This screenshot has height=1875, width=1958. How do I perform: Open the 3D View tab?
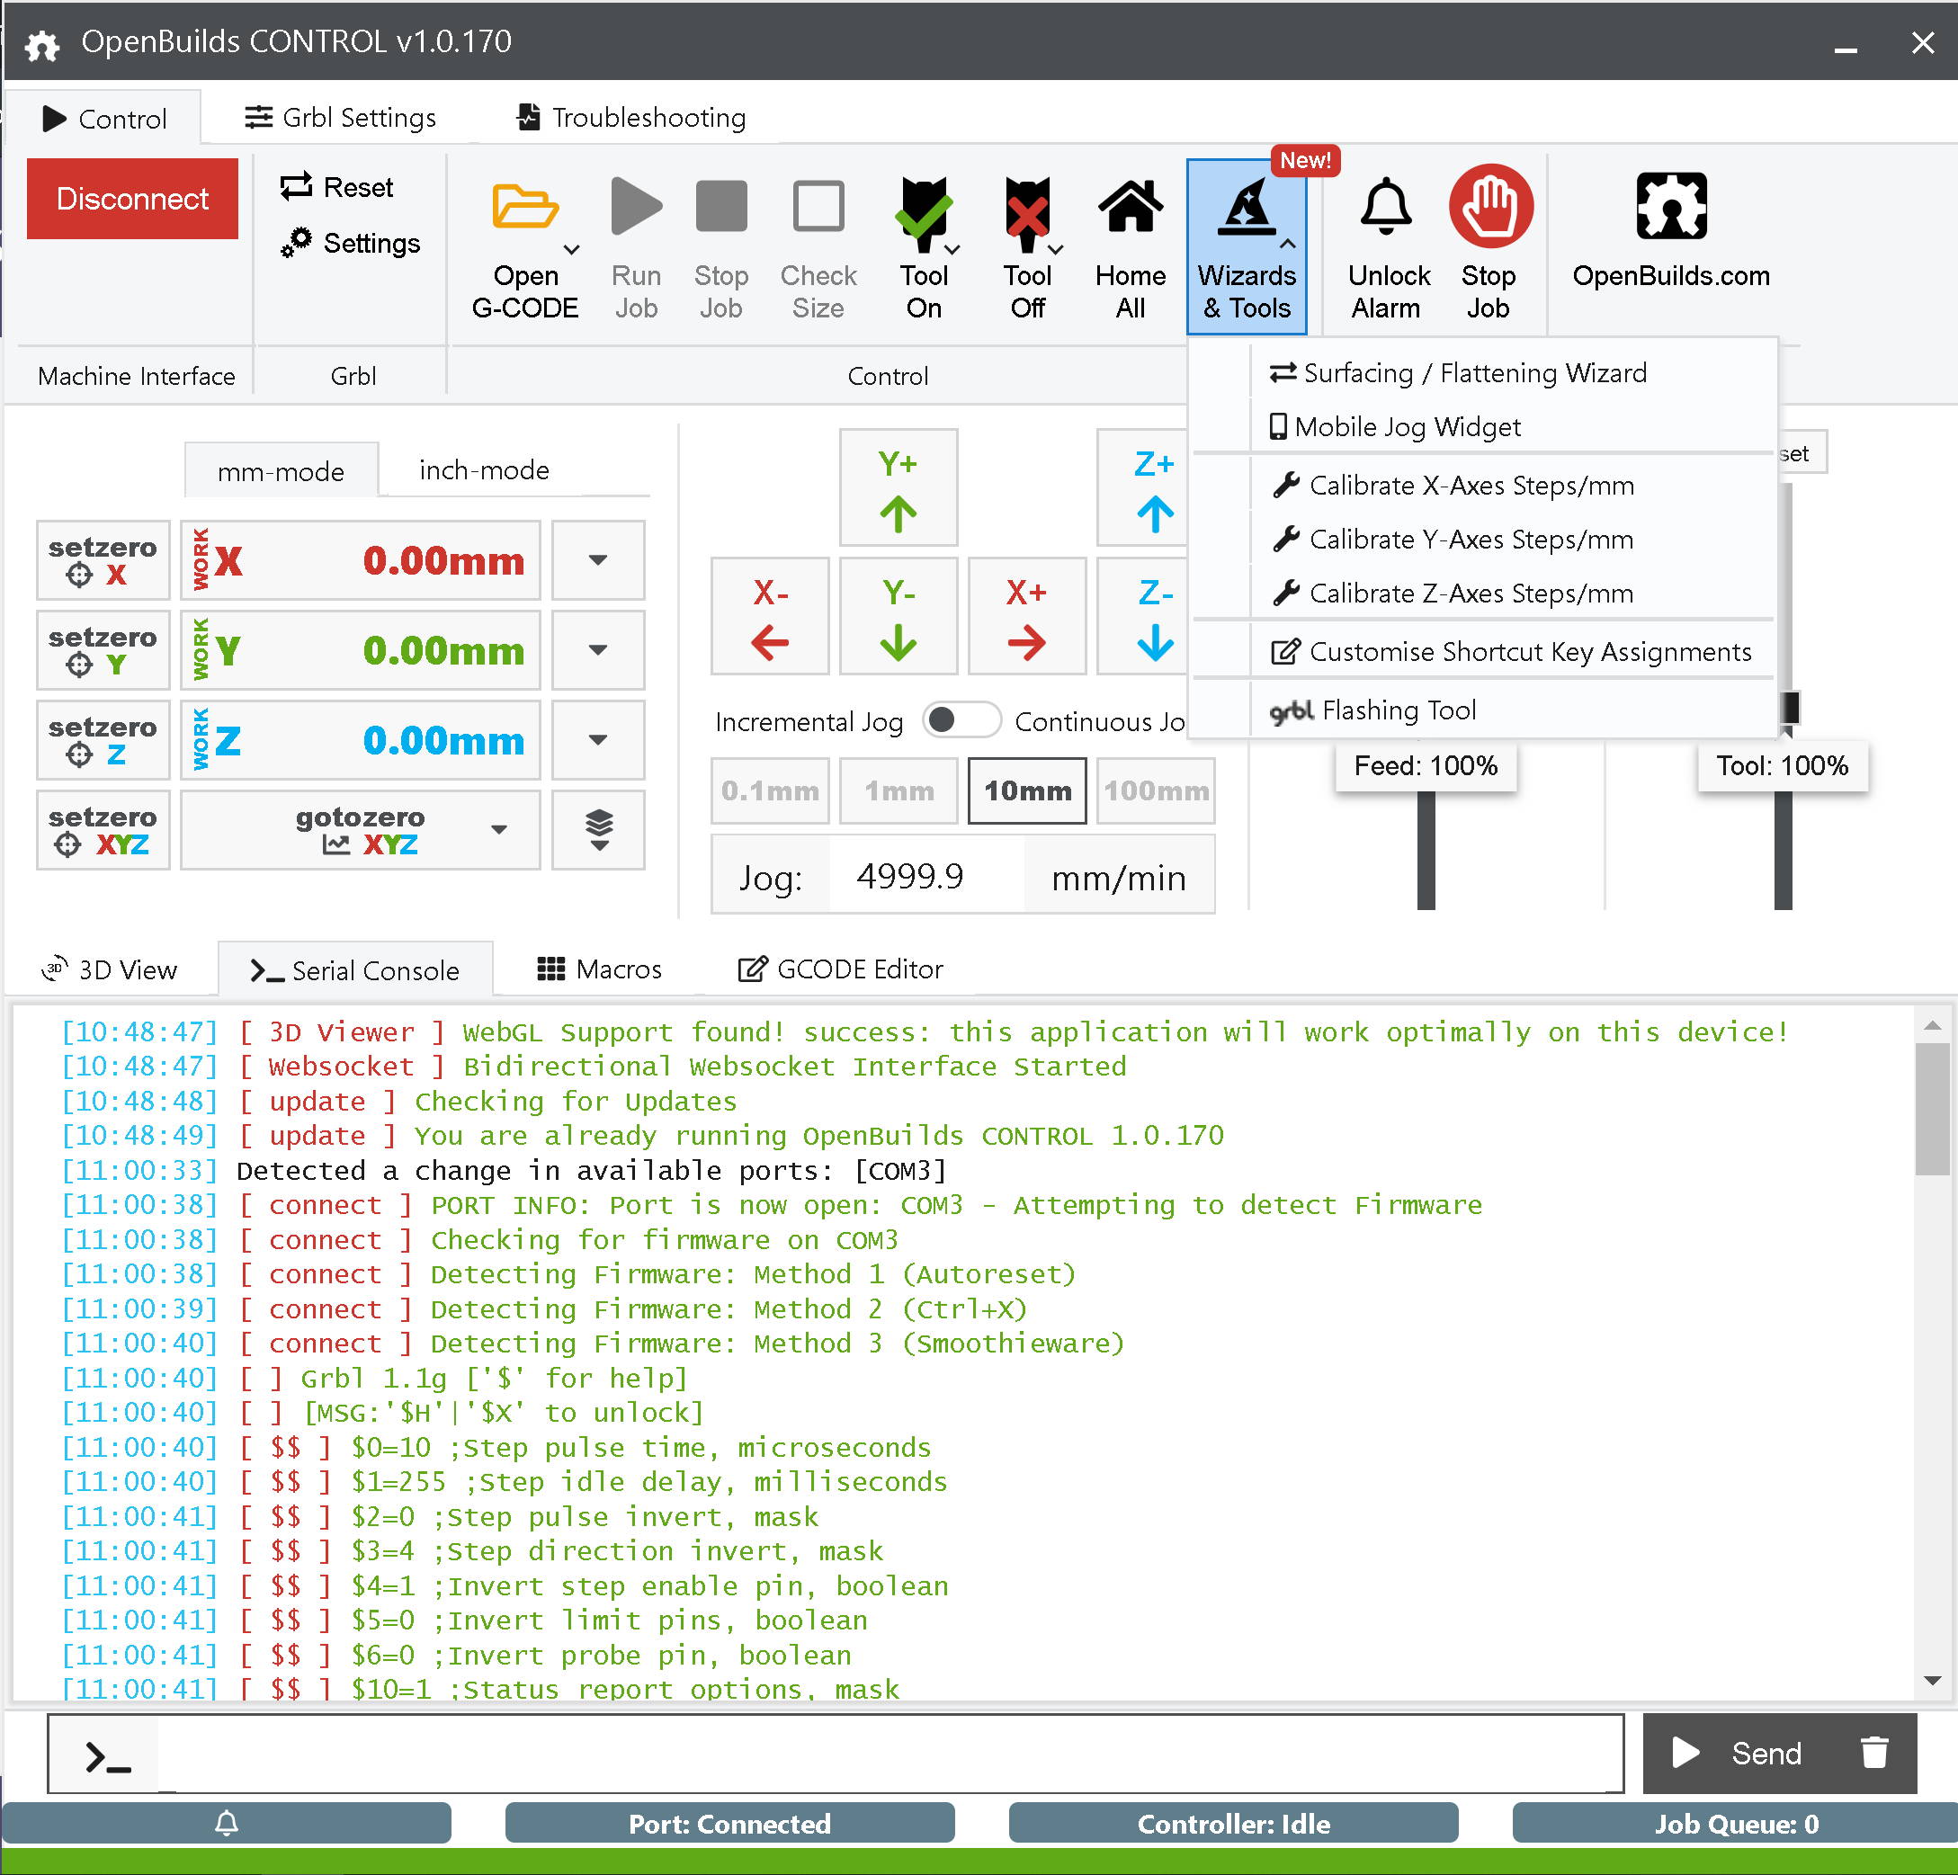click(x=109, y=969)
